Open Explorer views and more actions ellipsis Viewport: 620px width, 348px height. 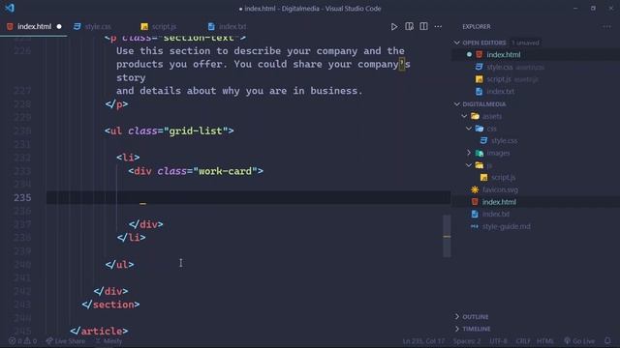pos(606,26)
